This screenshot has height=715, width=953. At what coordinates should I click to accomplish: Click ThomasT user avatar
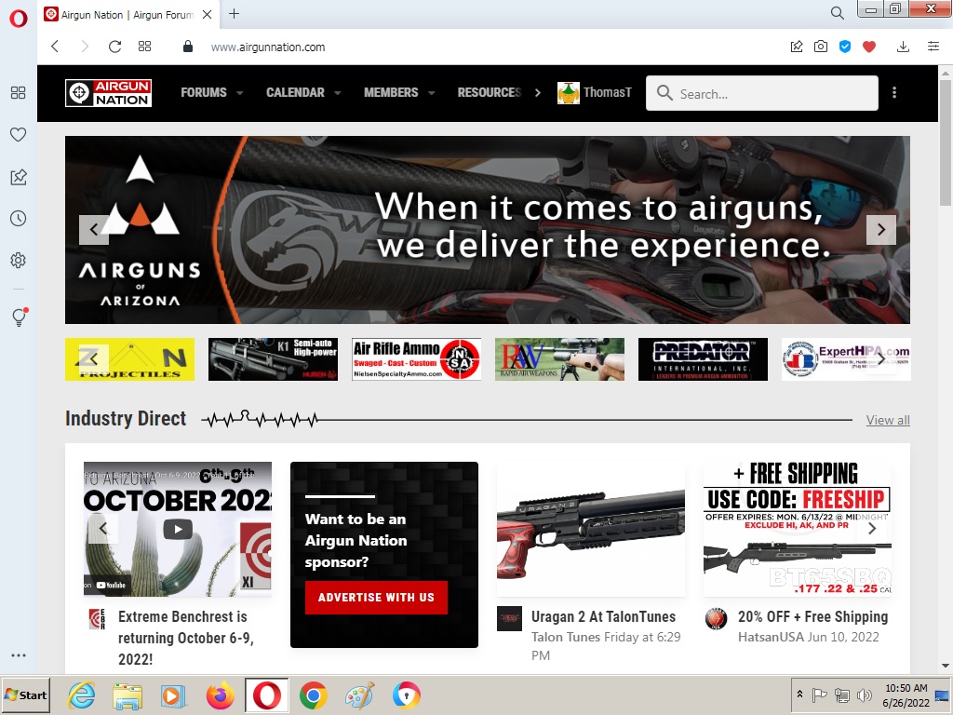click(569, 93)
